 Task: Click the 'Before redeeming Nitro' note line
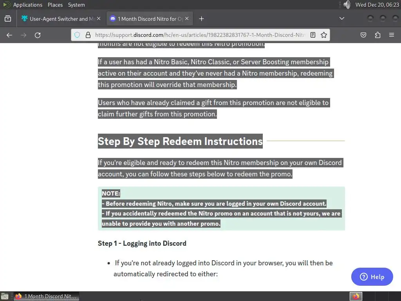tap(214, 204)
